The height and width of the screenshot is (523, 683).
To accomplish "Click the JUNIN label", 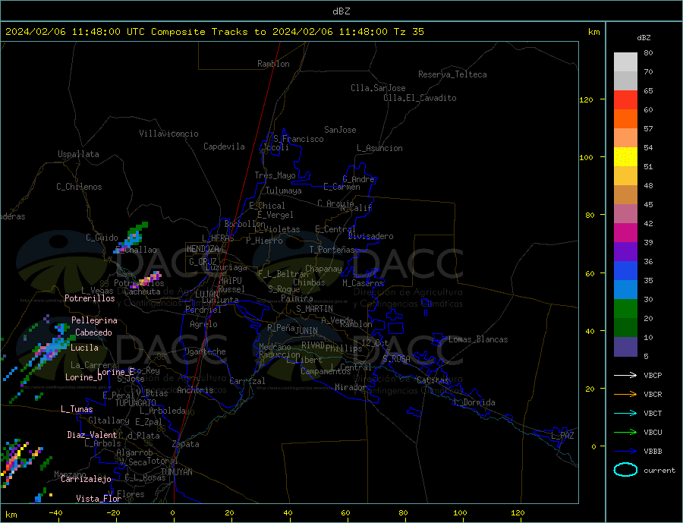I will pyautogui.click(x=307, y=331).
